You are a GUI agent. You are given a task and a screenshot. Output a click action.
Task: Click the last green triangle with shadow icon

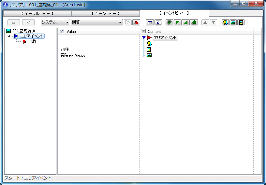click(194, 22)
